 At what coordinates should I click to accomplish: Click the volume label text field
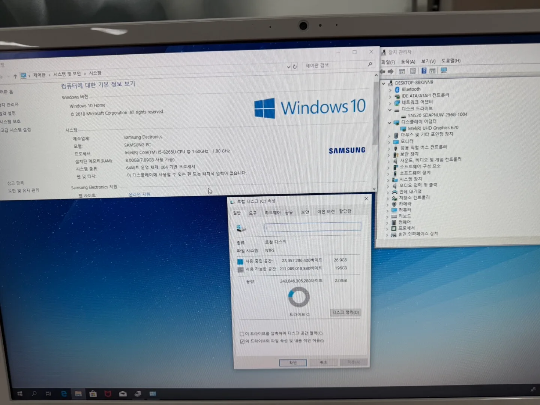tap(313, 226)
